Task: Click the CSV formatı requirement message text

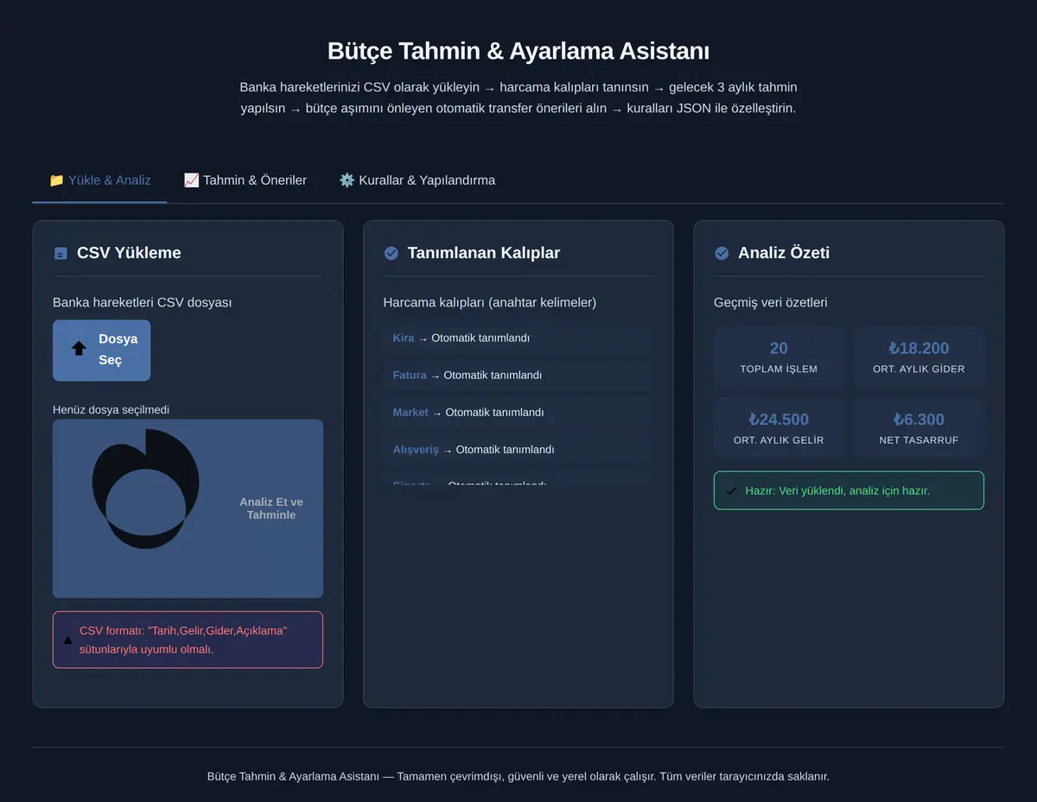Action: (x=183, y=640)
